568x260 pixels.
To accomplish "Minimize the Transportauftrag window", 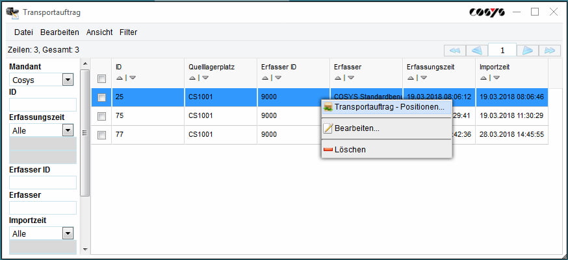I will [x=517, y=12].
